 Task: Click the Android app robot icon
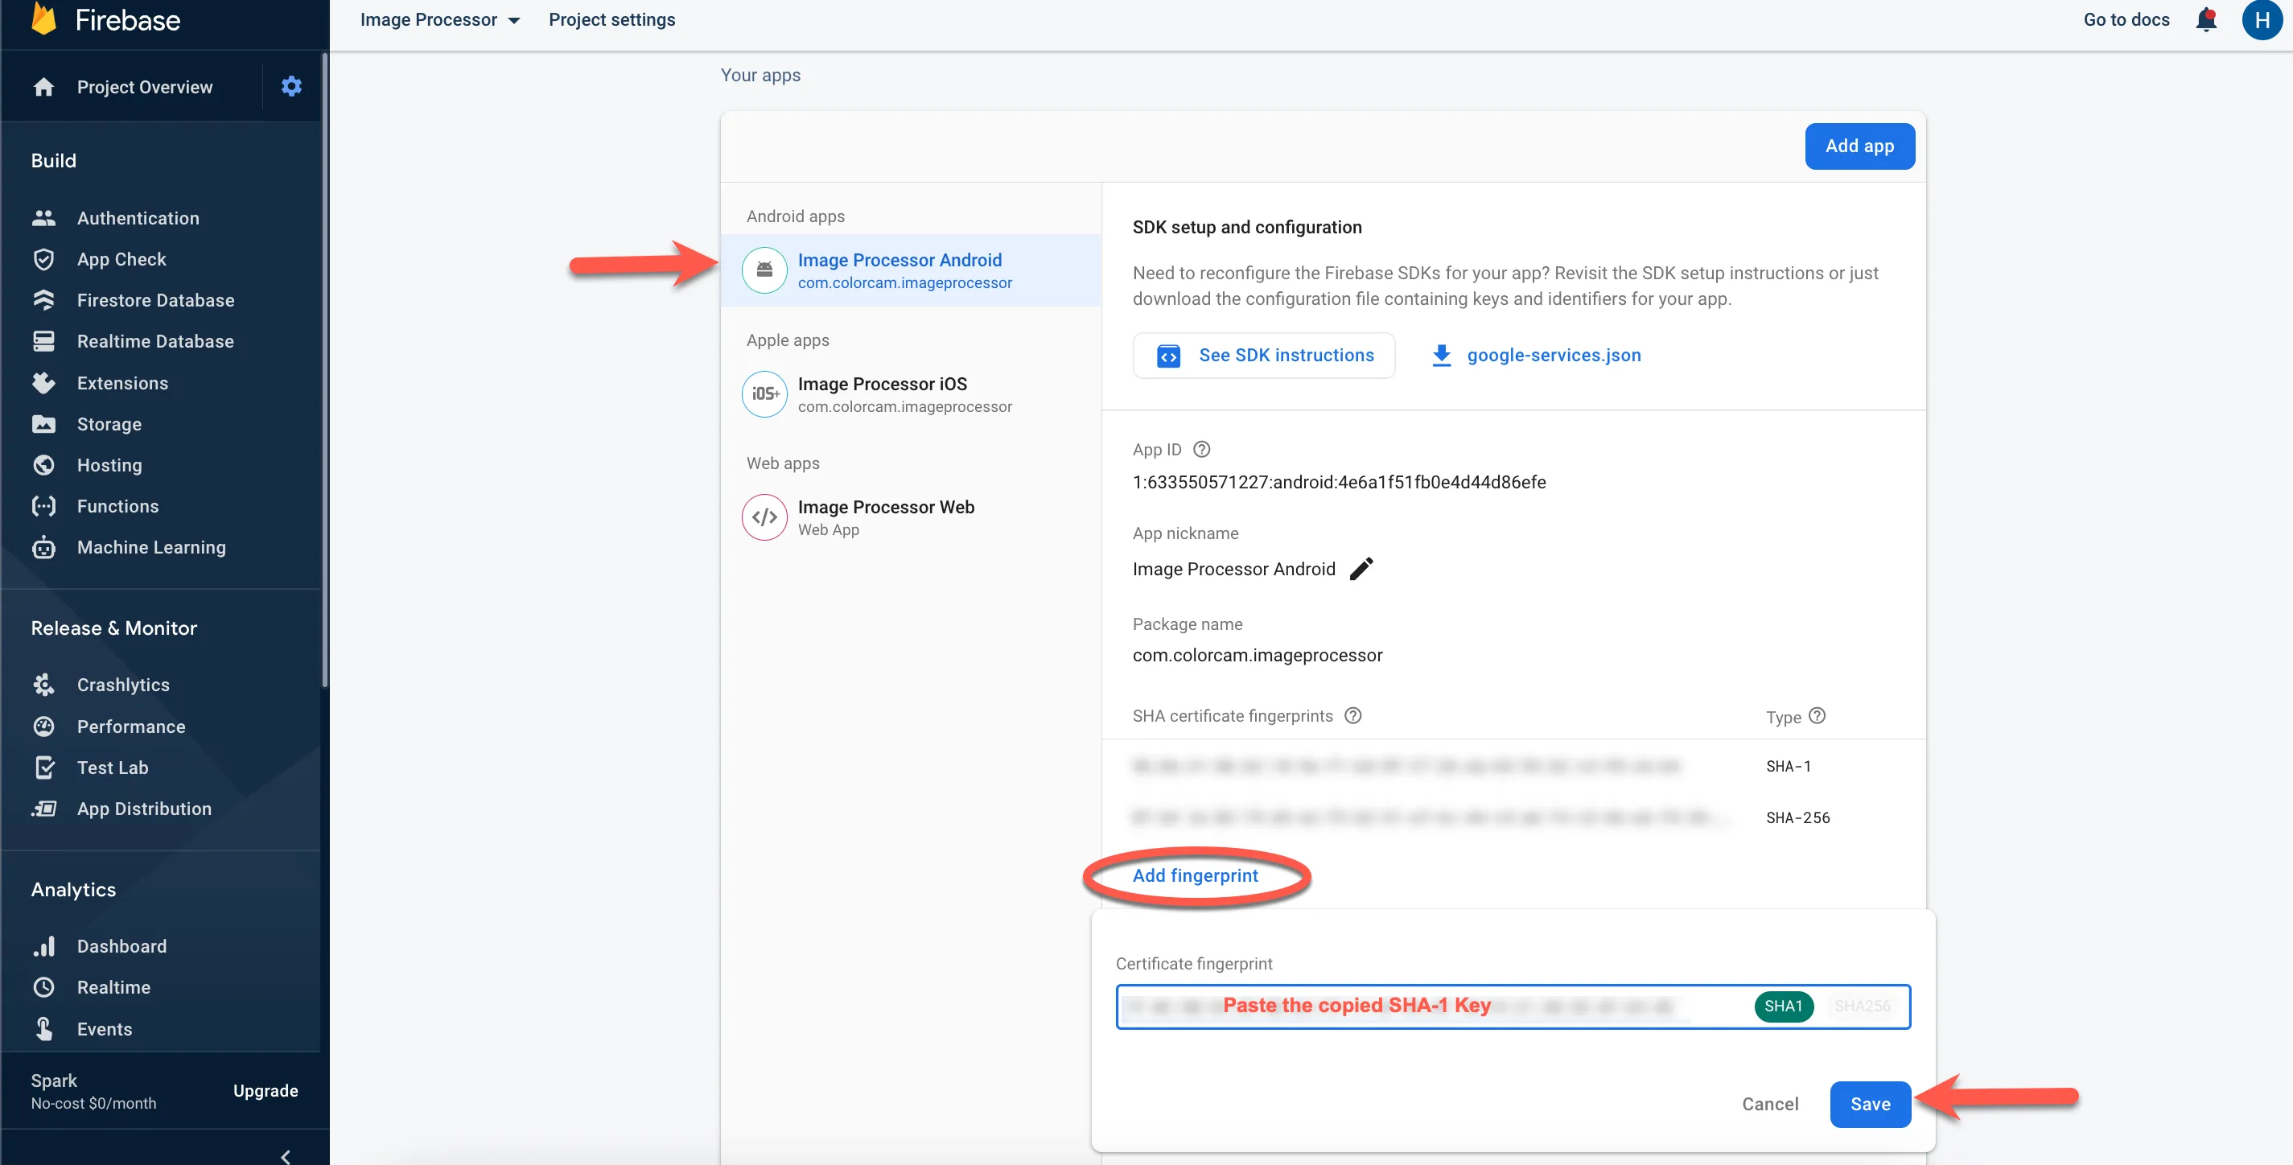(x=764, y=270)
